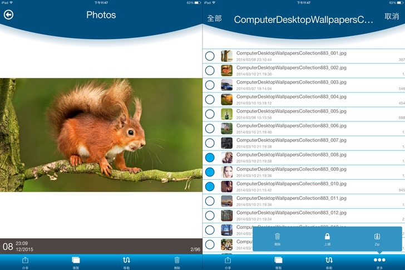The width and height of the screenshot is (405, 270).
Task: Tap the share icon in the photo viewer toolbar
Action: point(25,261)
